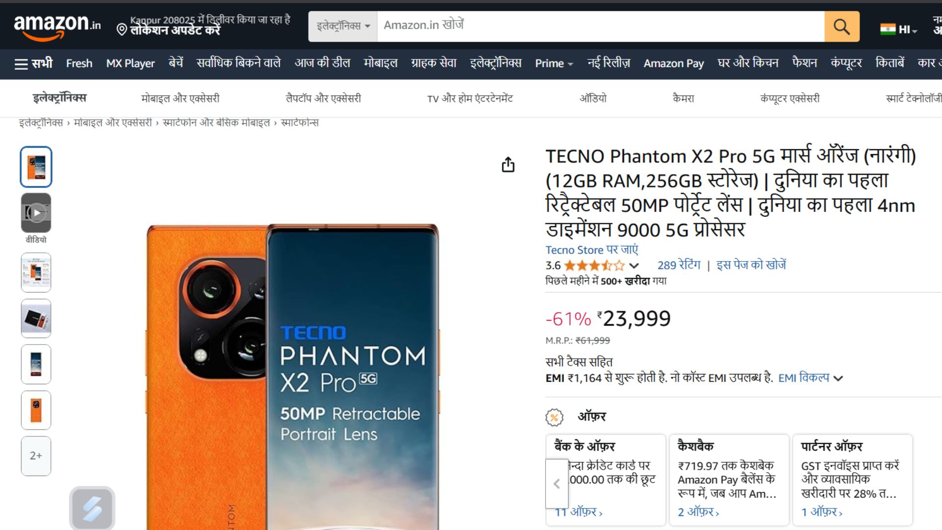Open the Amazon.in logo homepage
The width and height of the screenshot is (942, 530).
click(57, 26)
